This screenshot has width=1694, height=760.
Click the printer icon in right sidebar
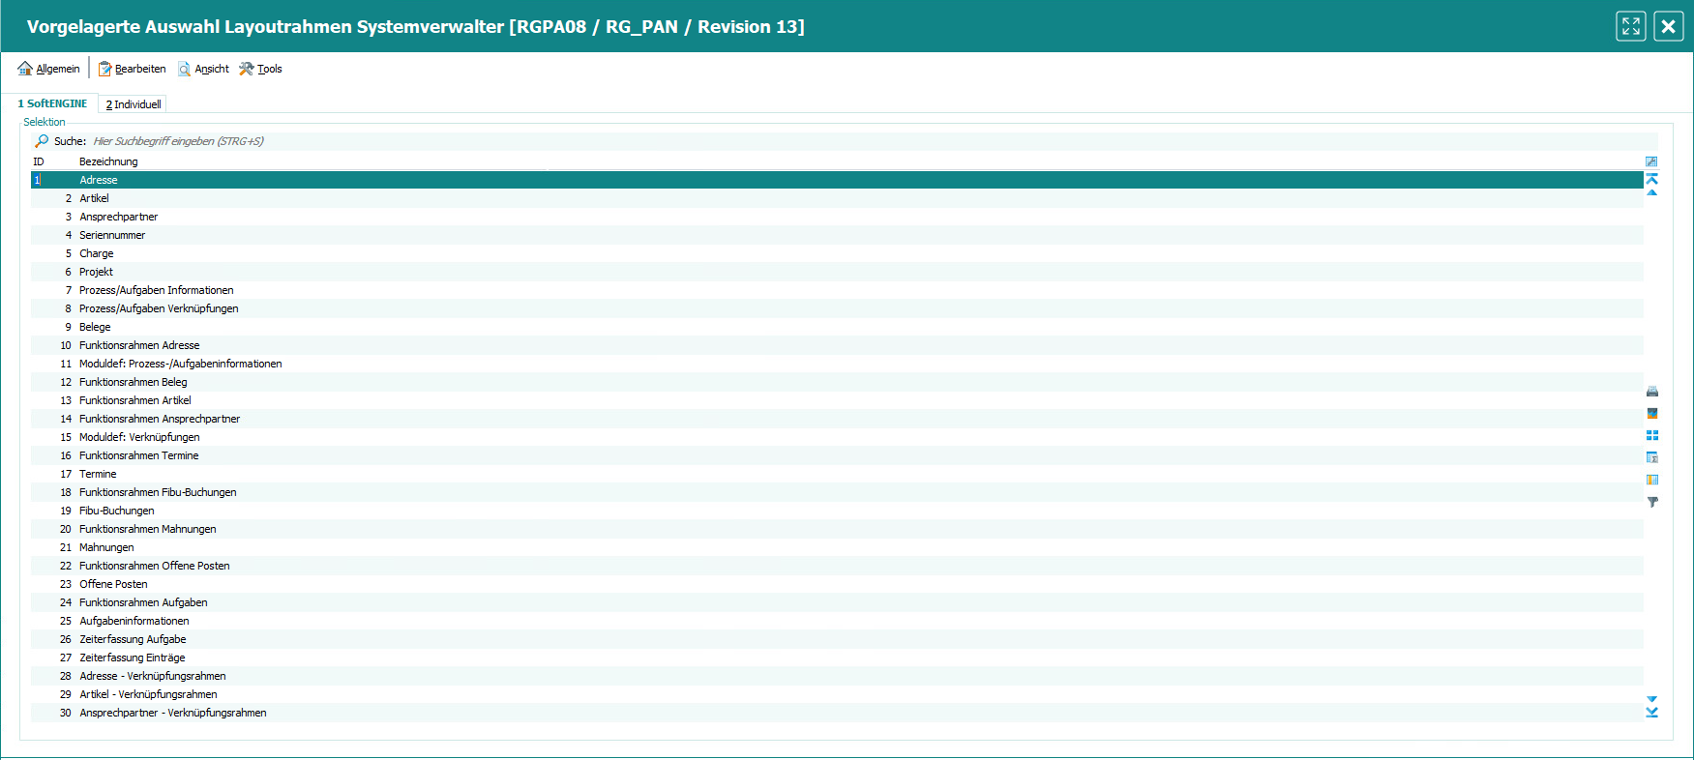[x=1652, y=392]
